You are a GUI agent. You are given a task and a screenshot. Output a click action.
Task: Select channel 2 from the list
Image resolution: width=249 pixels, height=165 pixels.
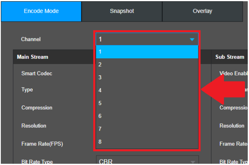tap(147, 65)
